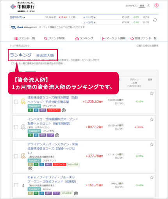168x199 pixels.
Task: Click NISA成長 tag in One/フィデリティ fund
Action: (x=67, y=193)
